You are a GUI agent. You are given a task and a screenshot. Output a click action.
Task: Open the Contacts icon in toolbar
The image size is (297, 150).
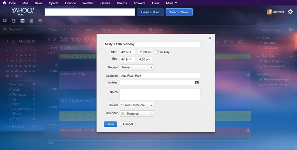pyautogui.click(x=14, y=21)
